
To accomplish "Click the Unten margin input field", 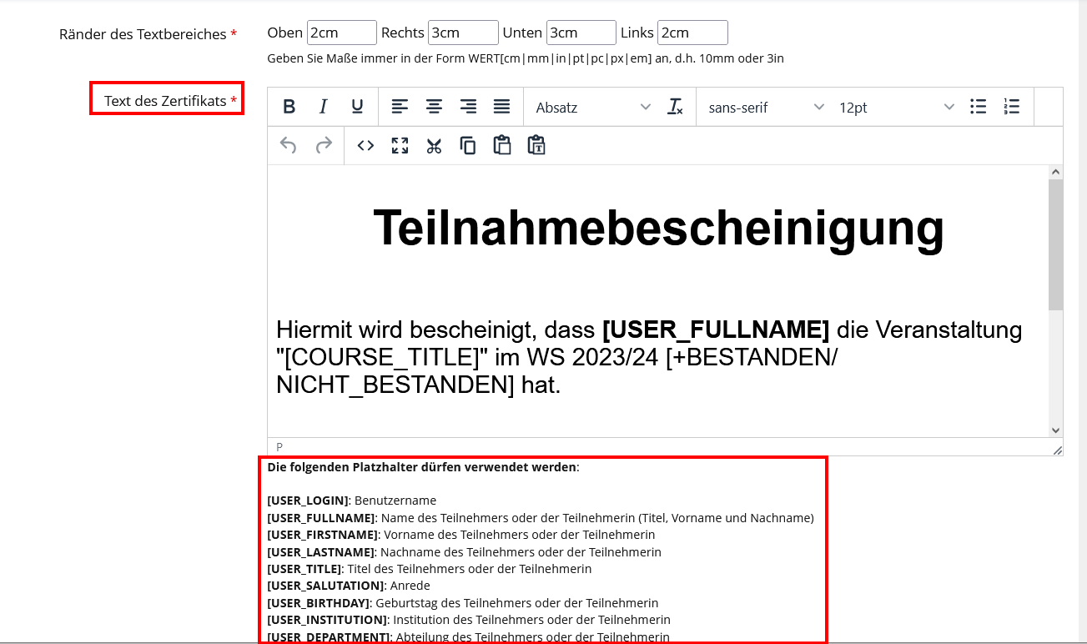I will pos(581,33).
